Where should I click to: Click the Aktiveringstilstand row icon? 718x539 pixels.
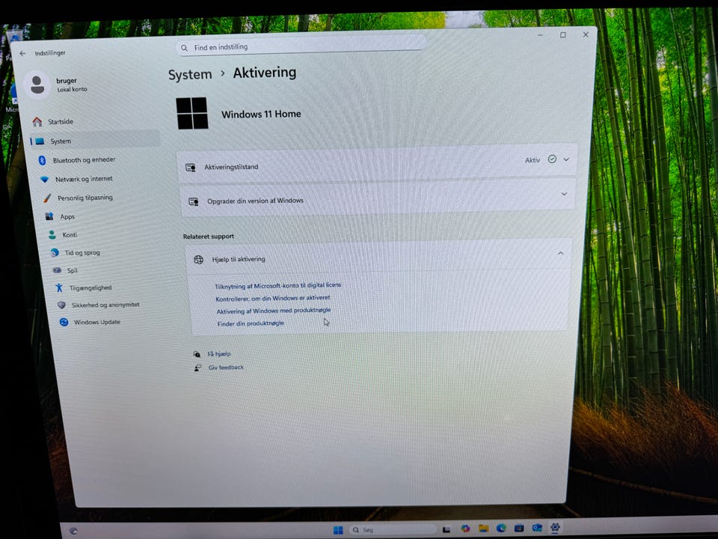click(191, 168)
